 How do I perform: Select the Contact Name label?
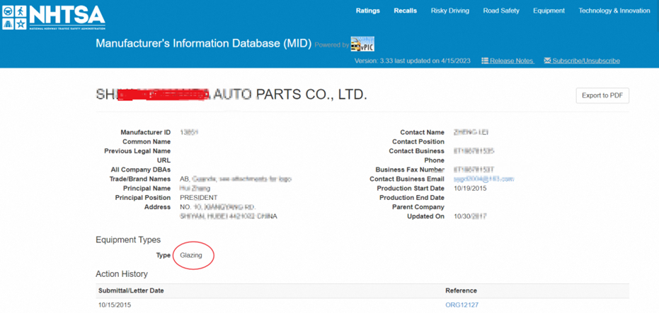[422, 132]
